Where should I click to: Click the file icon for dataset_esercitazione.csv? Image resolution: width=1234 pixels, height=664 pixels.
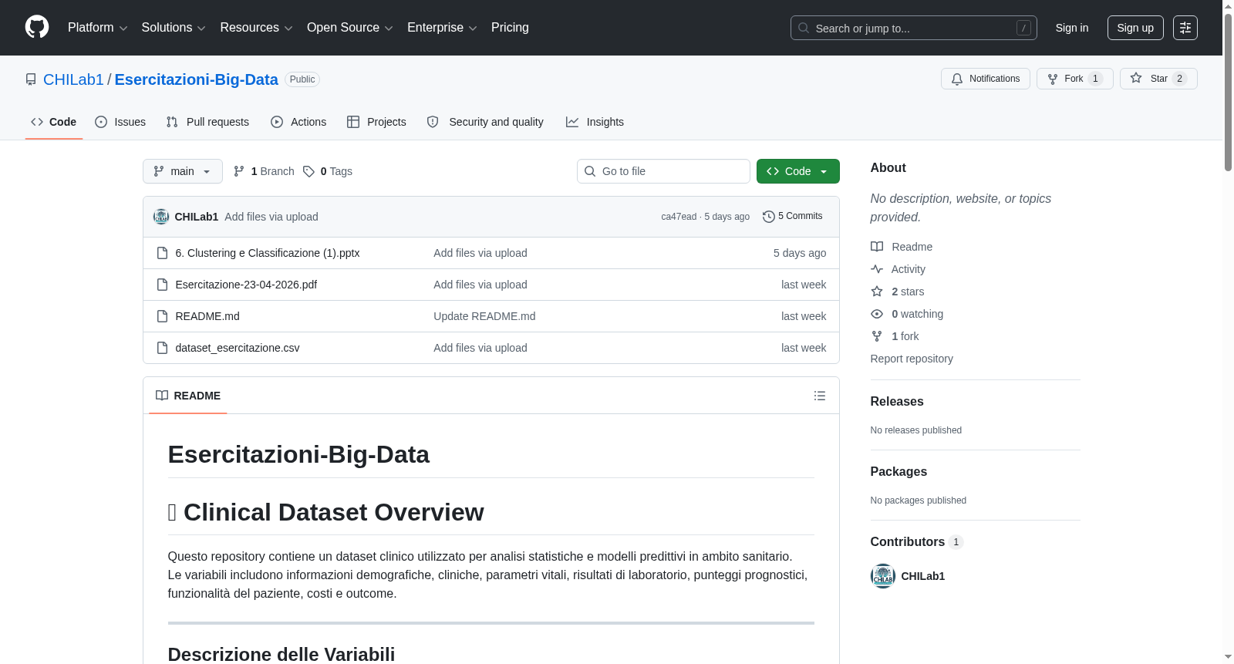point(162,348)
